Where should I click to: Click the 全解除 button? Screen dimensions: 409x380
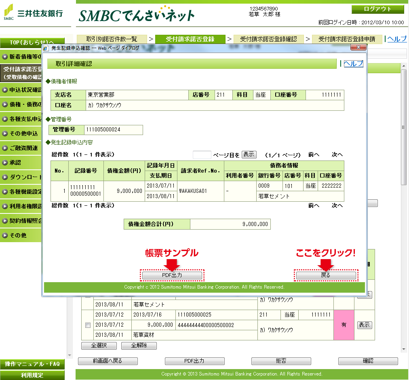139,346
